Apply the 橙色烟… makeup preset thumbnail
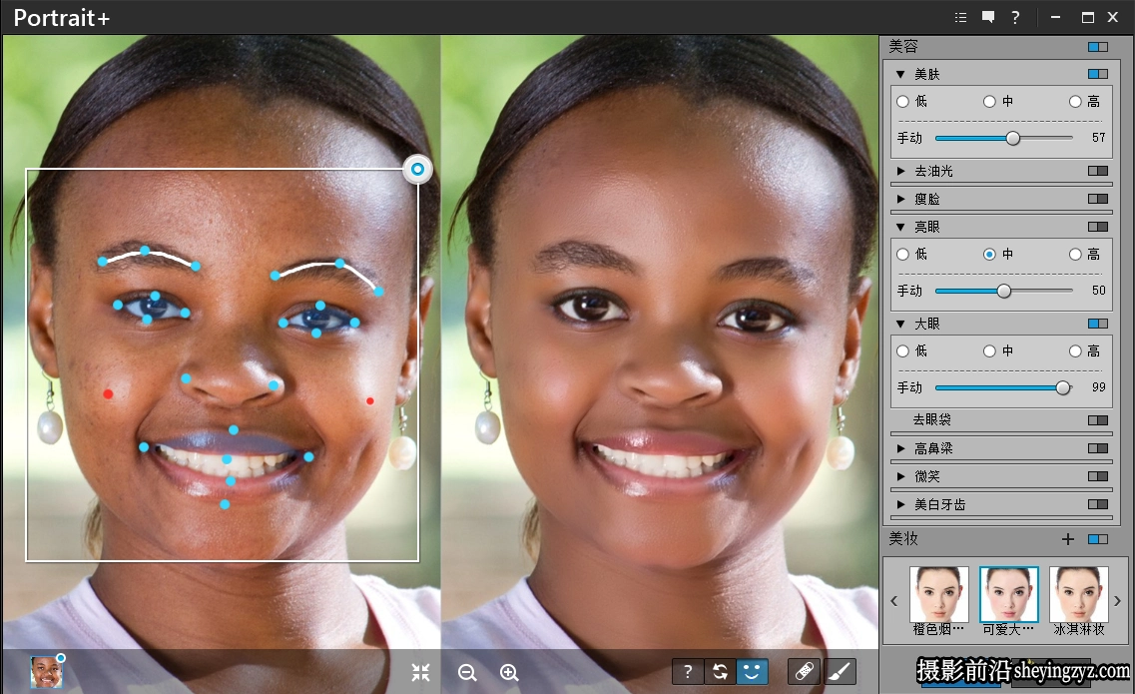This screenshot has width=1135, height=694. [938, 594]
